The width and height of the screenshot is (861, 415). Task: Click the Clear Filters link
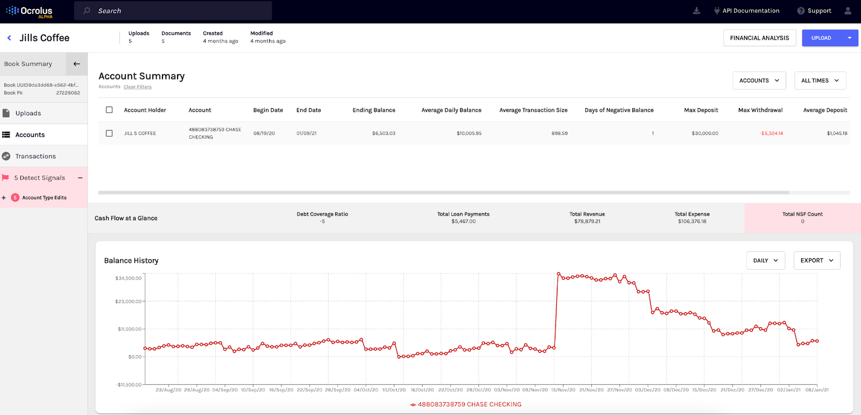(x=137, y=87)
